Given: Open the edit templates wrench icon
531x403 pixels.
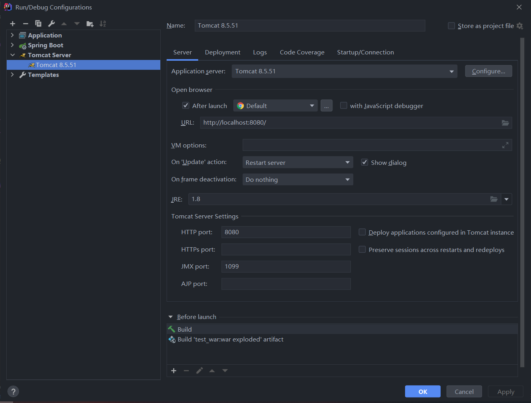Looking at the screenshot, I should pos(51,24).
